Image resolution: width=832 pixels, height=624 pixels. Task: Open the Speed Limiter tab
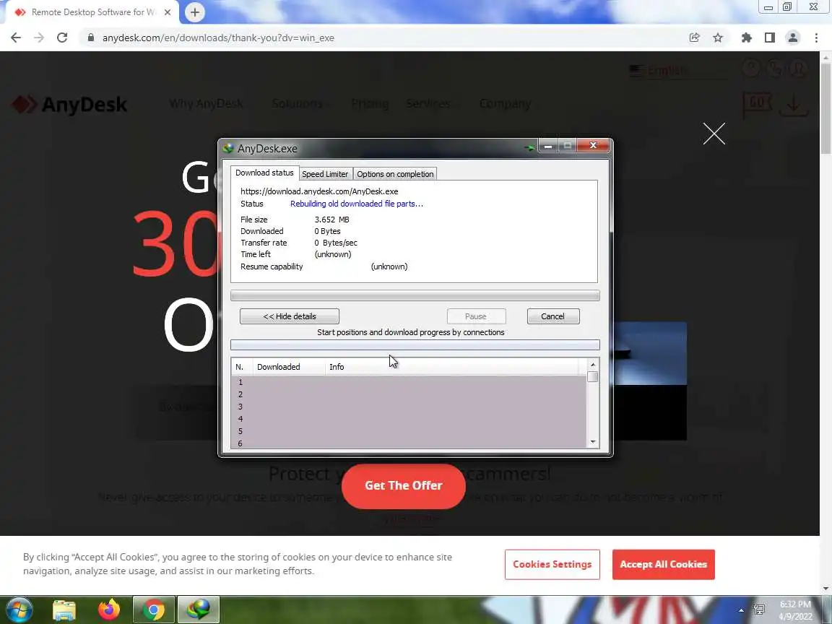coord(325,174)
